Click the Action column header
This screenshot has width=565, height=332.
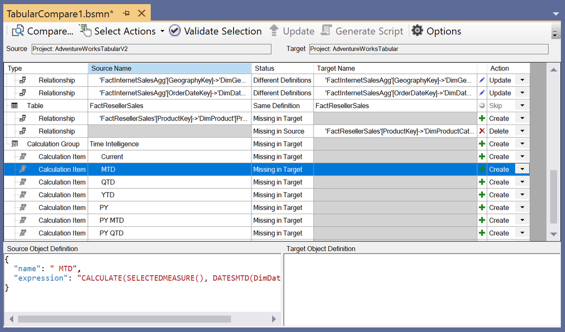pos(508,69)
